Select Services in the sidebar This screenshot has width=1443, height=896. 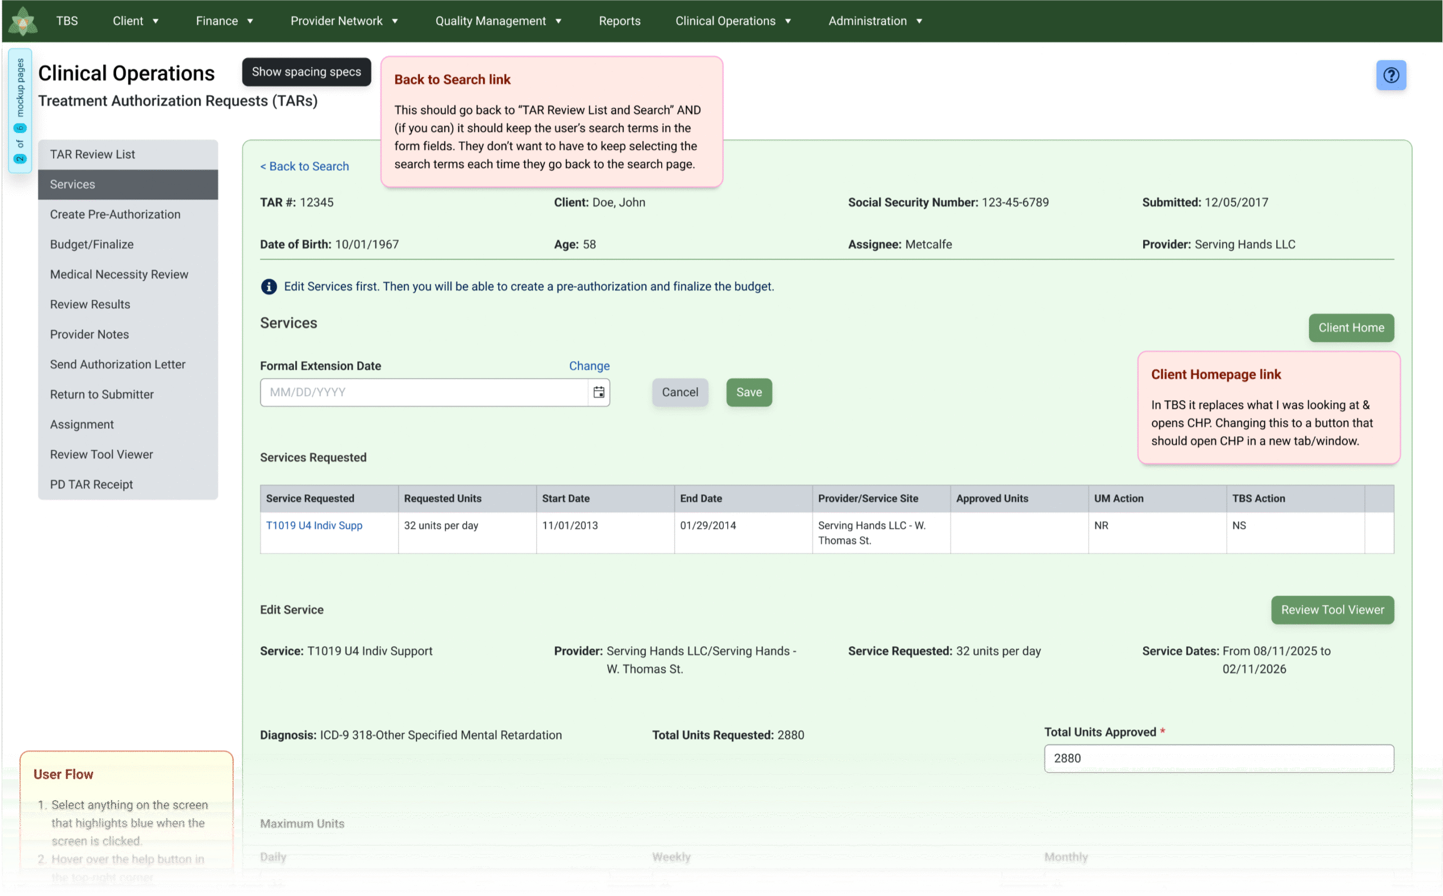click(128, 184)
